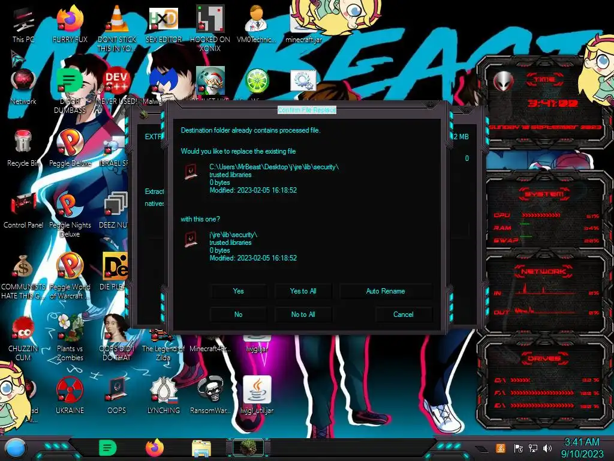Image resolution: width=614 pixels, height=461 pixels.
Task: Click source path 'j\jre\lib\security\' text
Action: pos(233,235)
